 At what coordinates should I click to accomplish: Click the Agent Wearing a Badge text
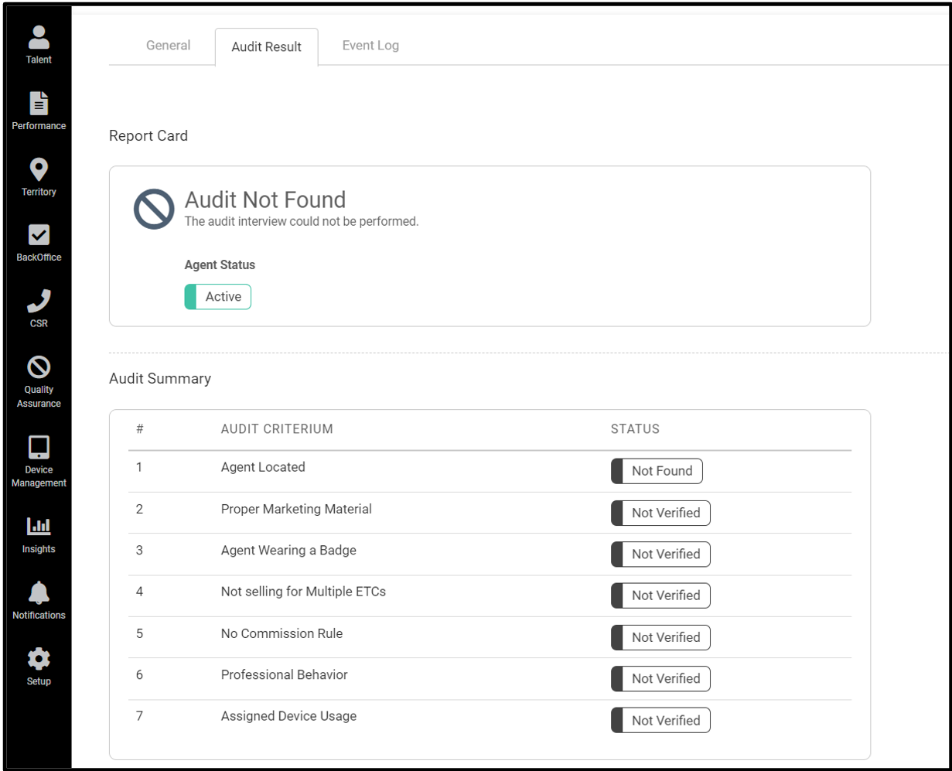(x=288, y=551)
